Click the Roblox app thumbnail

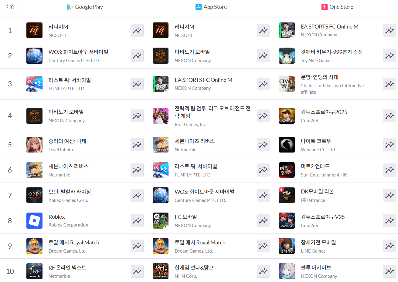click(x=34, y=220)
